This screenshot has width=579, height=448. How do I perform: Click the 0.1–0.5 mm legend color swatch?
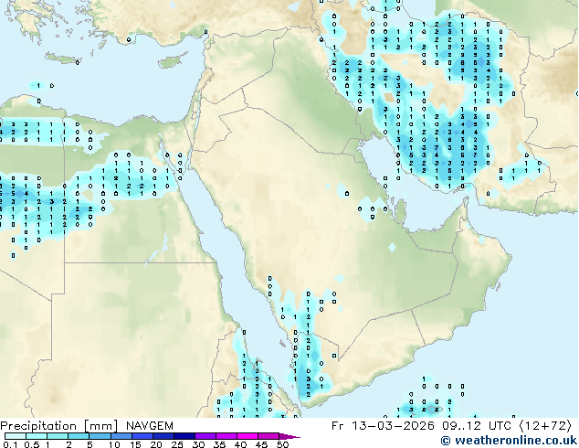[x=16, y=436]
